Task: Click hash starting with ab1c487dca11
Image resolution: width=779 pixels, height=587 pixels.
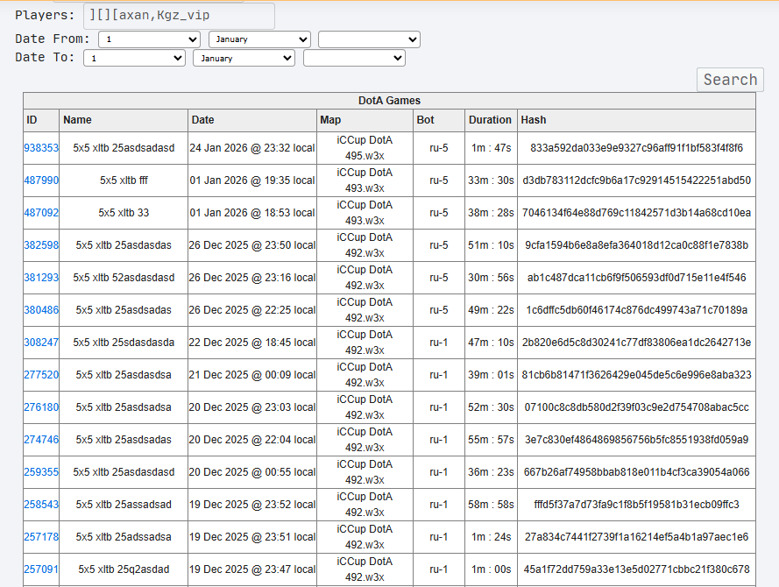Action: [x=636, y=278]
